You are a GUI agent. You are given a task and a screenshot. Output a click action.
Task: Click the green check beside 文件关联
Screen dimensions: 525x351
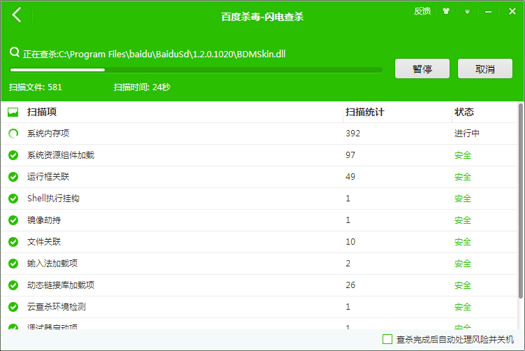(x=13, y=242)
